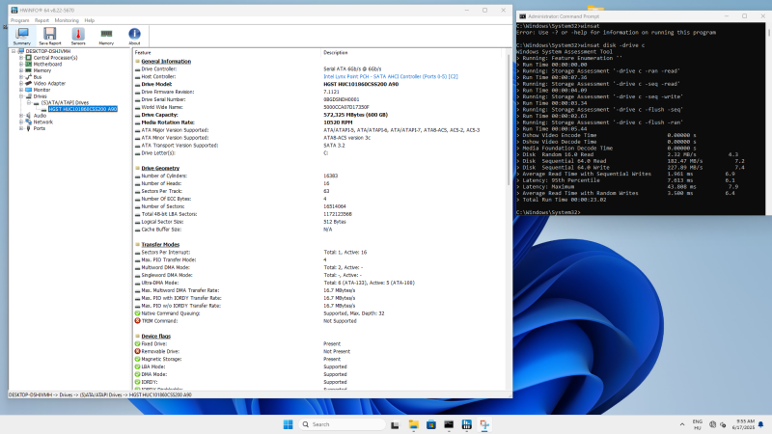The image size is (772, 434).
Task: Collapse the DESKTOP-DSHIVMH root node
Action: click(x=14, y=51)
